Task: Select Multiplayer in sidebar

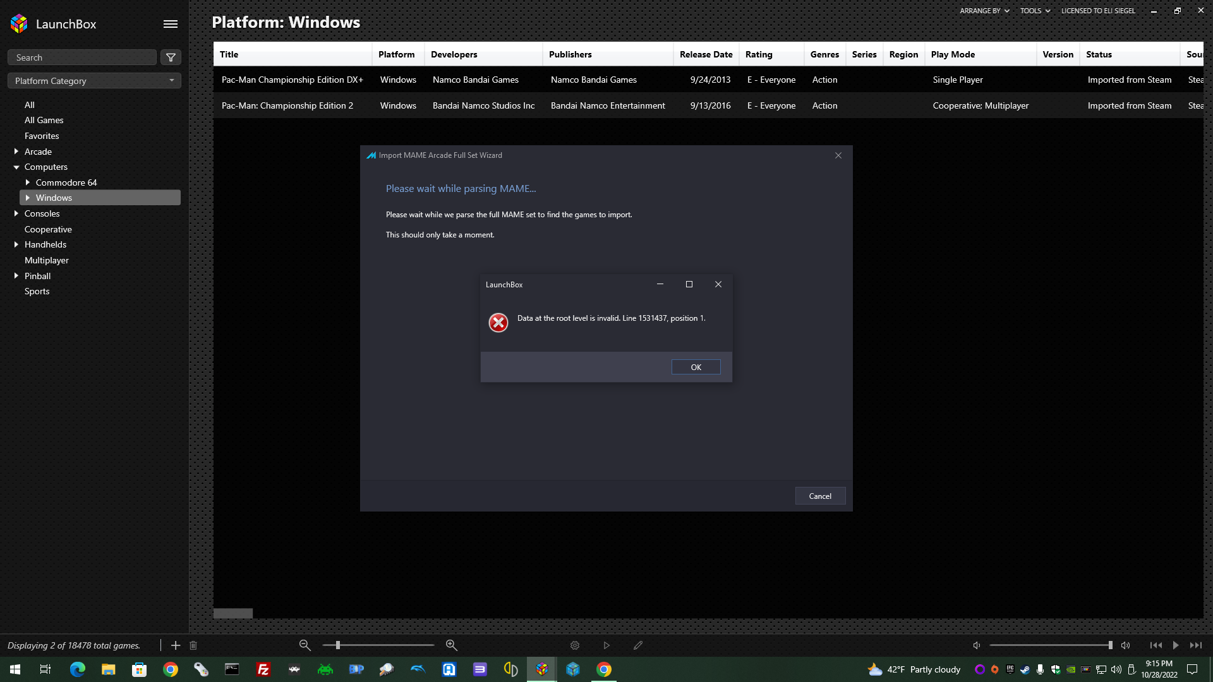Action: coord(47,260)
